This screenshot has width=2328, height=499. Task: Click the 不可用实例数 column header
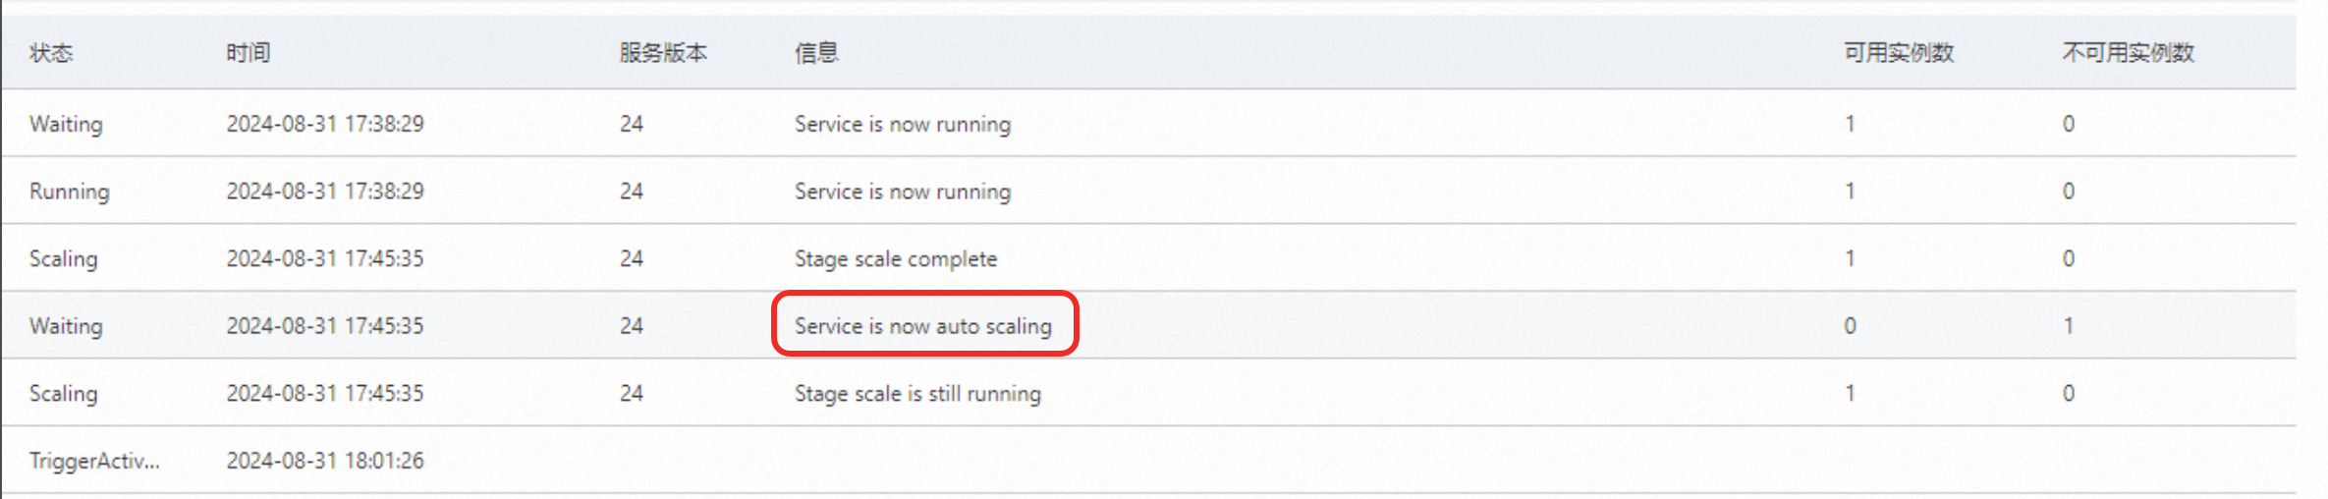pos(2128,53)
